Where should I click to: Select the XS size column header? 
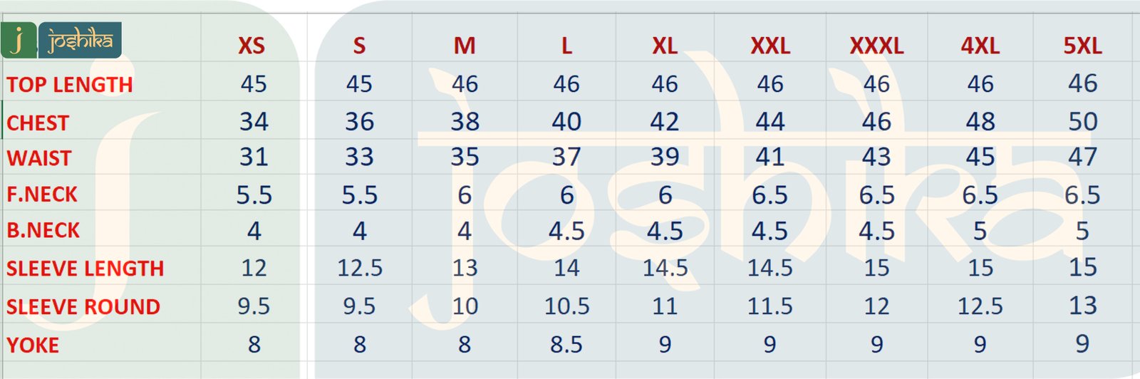tap(252, 46)
